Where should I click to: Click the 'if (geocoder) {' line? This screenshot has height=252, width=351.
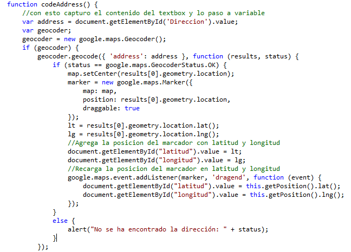[x=50, y=48]
